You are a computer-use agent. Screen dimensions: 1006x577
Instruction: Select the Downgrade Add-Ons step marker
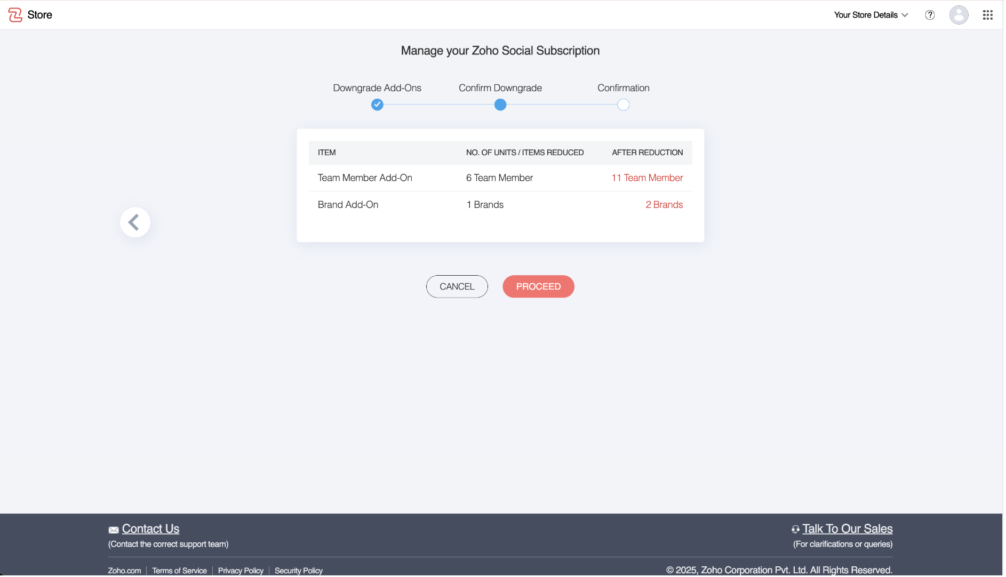pyautogui.click(x=377, y=105)
